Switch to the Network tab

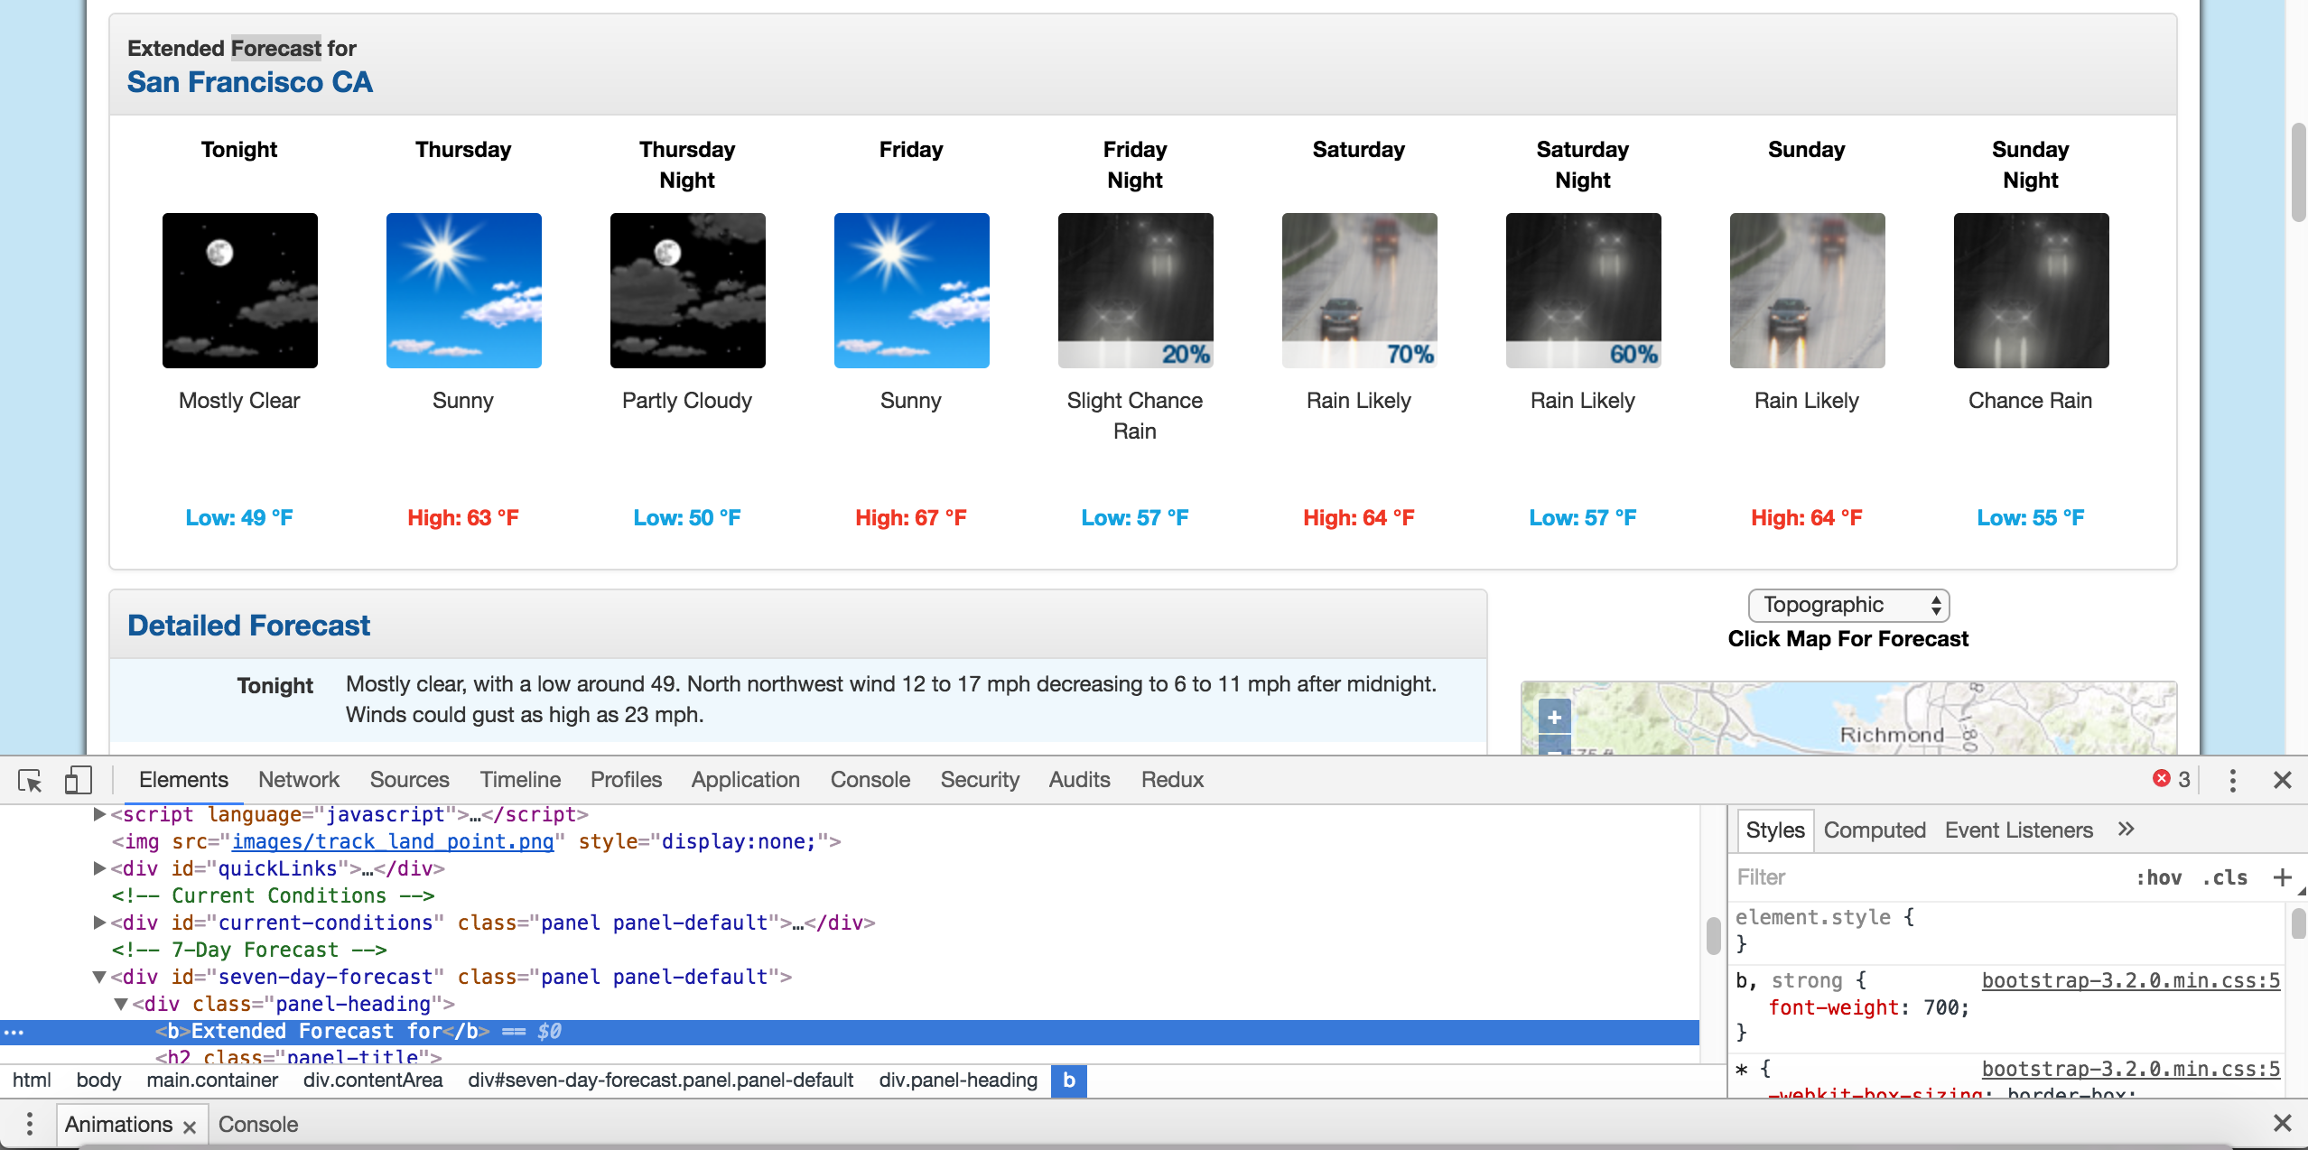click(x=298, y=780)
